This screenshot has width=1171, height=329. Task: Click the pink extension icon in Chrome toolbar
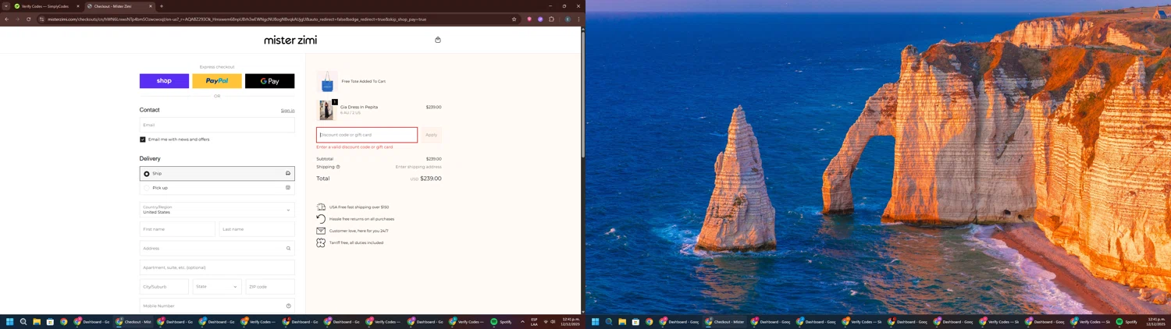click(529, 19)
